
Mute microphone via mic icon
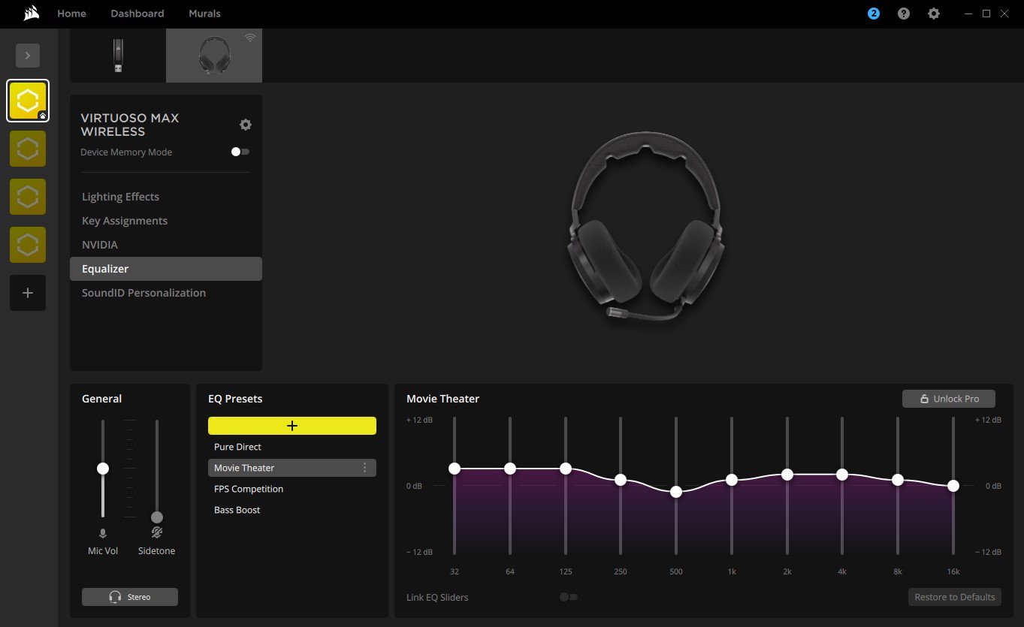103,533
